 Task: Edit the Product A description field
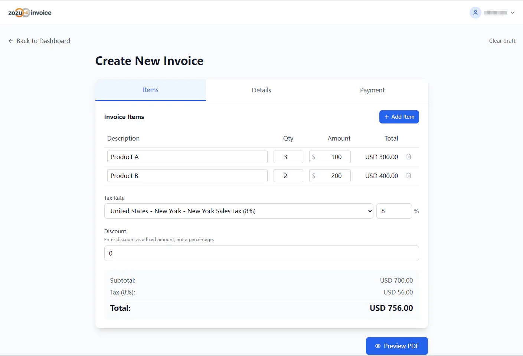pyautogui.click(x=187, y=157)
